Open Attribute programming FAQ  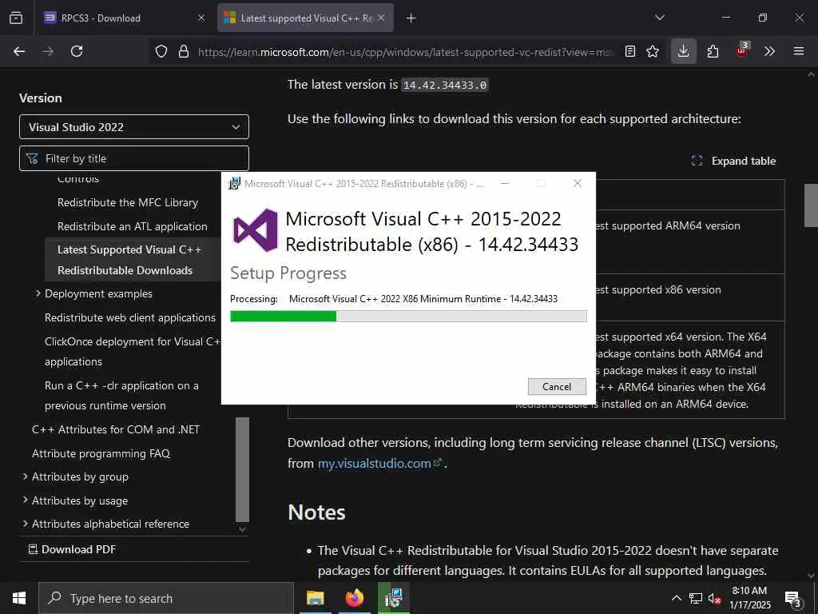coord(101,454)
